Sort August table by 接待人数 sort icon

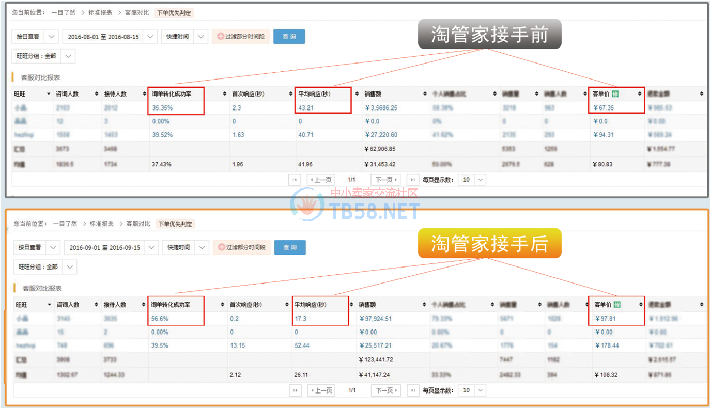[x=144, y=94]
